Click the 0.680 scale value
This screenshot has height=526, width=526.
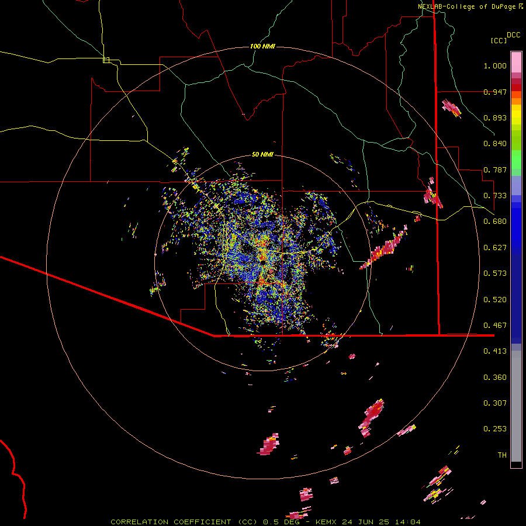tap(495, 222)
